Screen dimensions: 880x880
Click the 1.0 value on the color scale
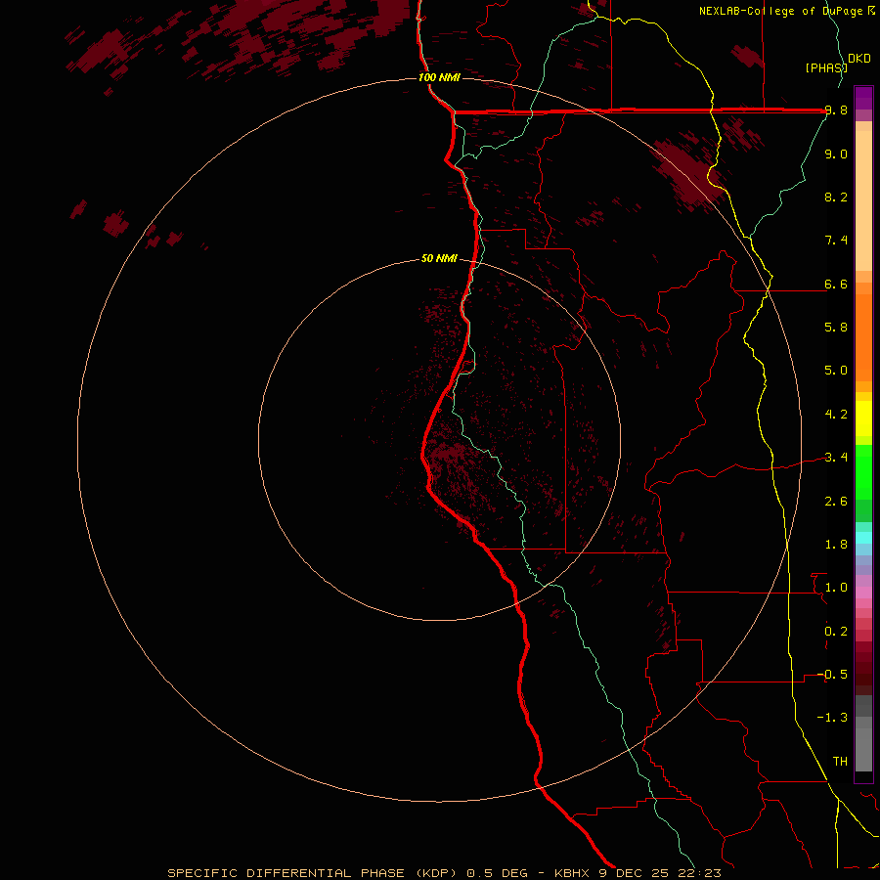(x=836, y=588)
